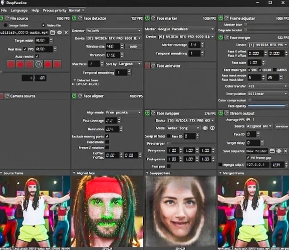The image size is (289, 250).
Task: Turn off the Face detector power icon
Action: click(74, 18)
